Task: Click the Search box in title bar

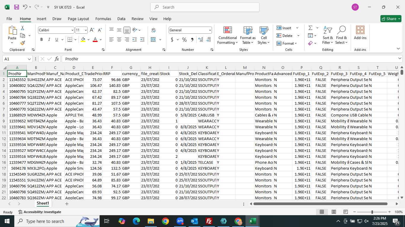Action: pyautogui.click(x=205, y=7)
